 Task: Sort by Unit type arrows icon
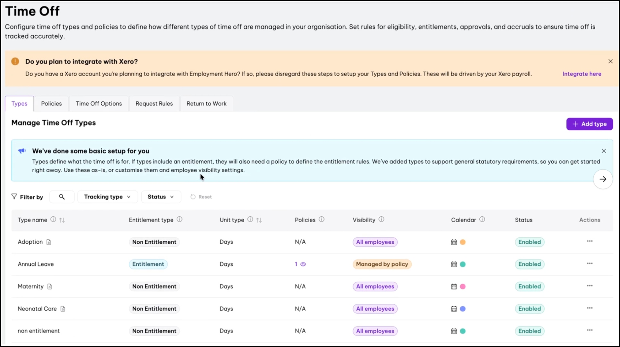click(259, 220)
